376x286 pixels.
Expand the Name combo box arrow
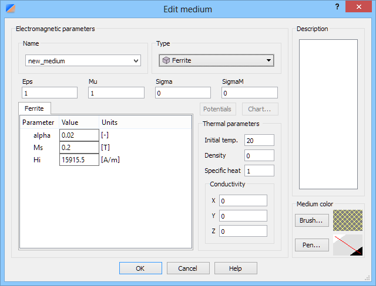[136, 61]
